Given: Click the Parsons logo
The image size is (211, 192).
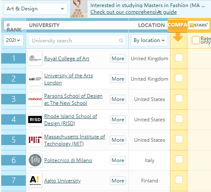Looking at the screenshot, I should pyautogui.click(x=35, y=99).
